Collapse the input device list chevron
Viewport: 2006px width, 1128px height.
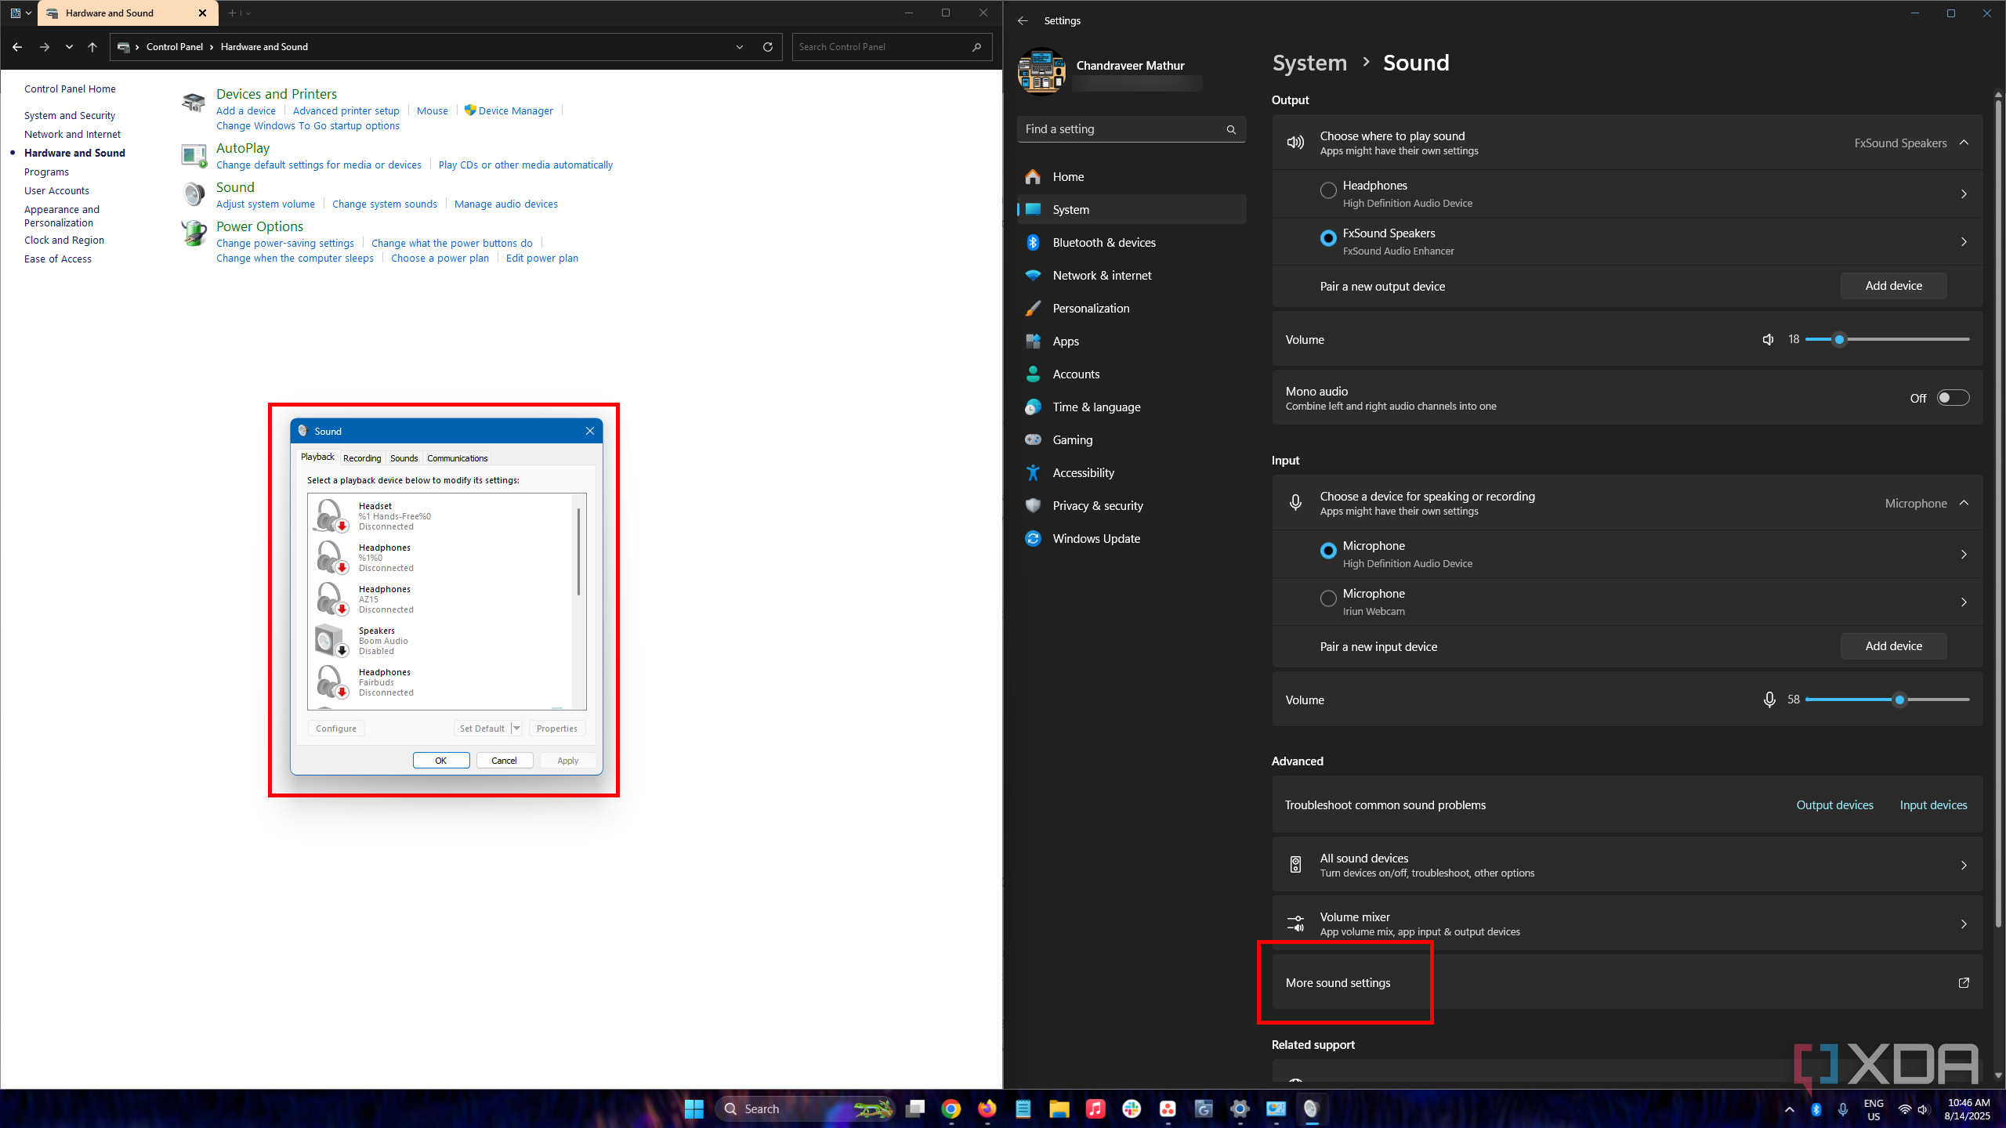point(1964,503)
